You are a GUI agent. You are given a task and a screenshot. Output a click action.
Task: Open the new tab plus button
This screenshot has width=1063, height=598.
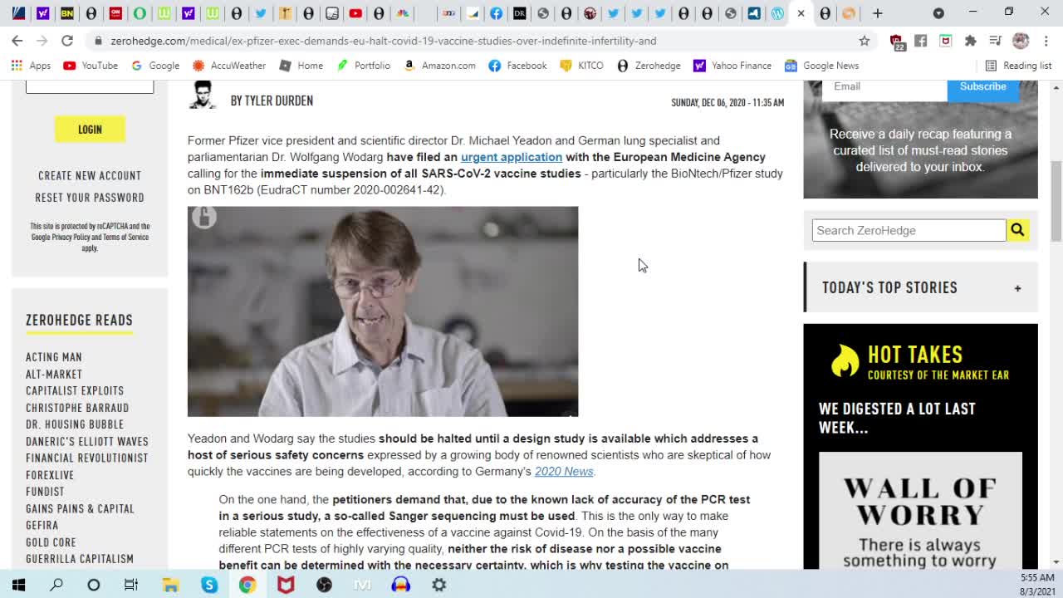click(x=877, y=13)
